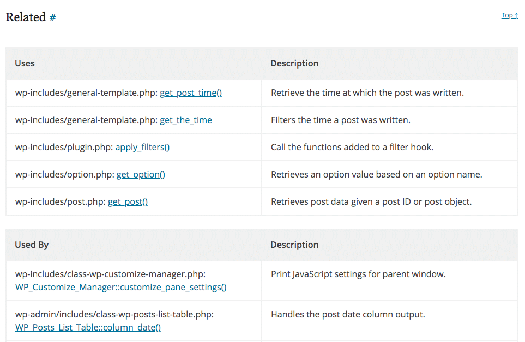Click Description header in Used By table

click(x=294, y=245)
